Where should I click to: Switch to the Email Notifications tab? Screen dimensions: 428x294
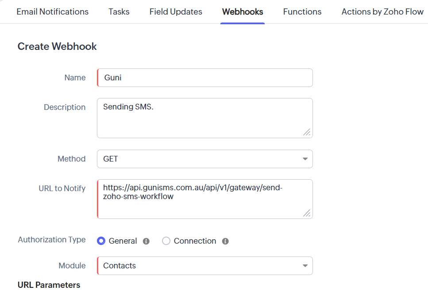point(52,12)
